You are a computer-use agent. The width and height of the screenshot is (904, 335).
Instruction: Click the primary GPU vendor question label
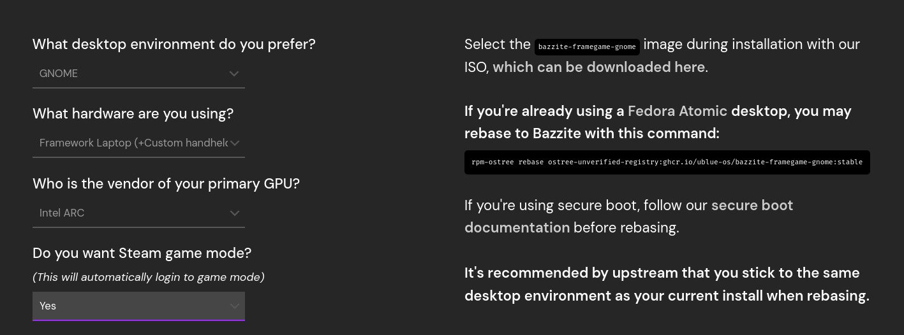tap(166, 184)
